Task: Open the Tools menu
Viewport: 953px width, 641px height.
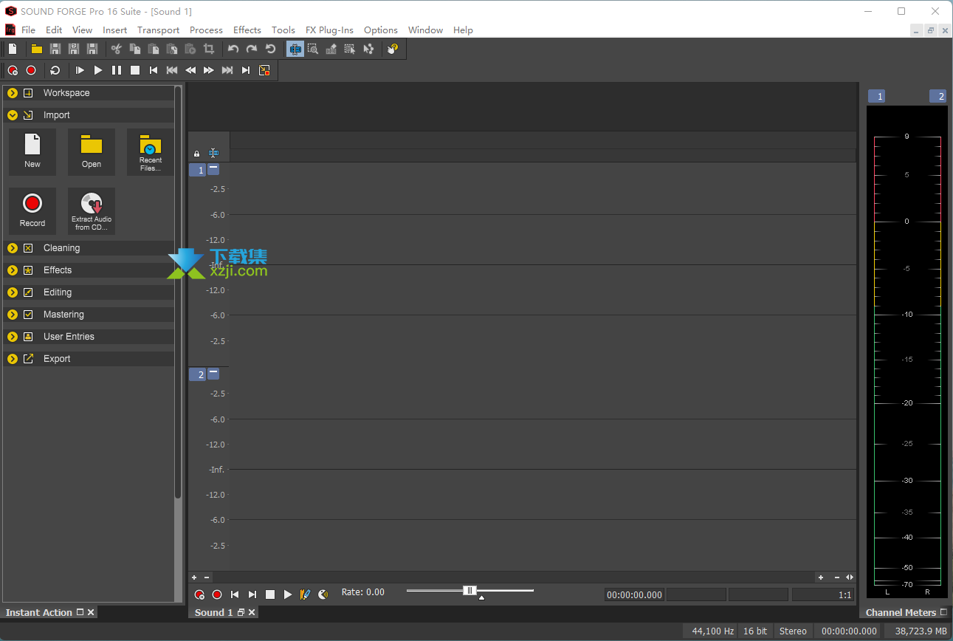Action: [x=283, y=30]
